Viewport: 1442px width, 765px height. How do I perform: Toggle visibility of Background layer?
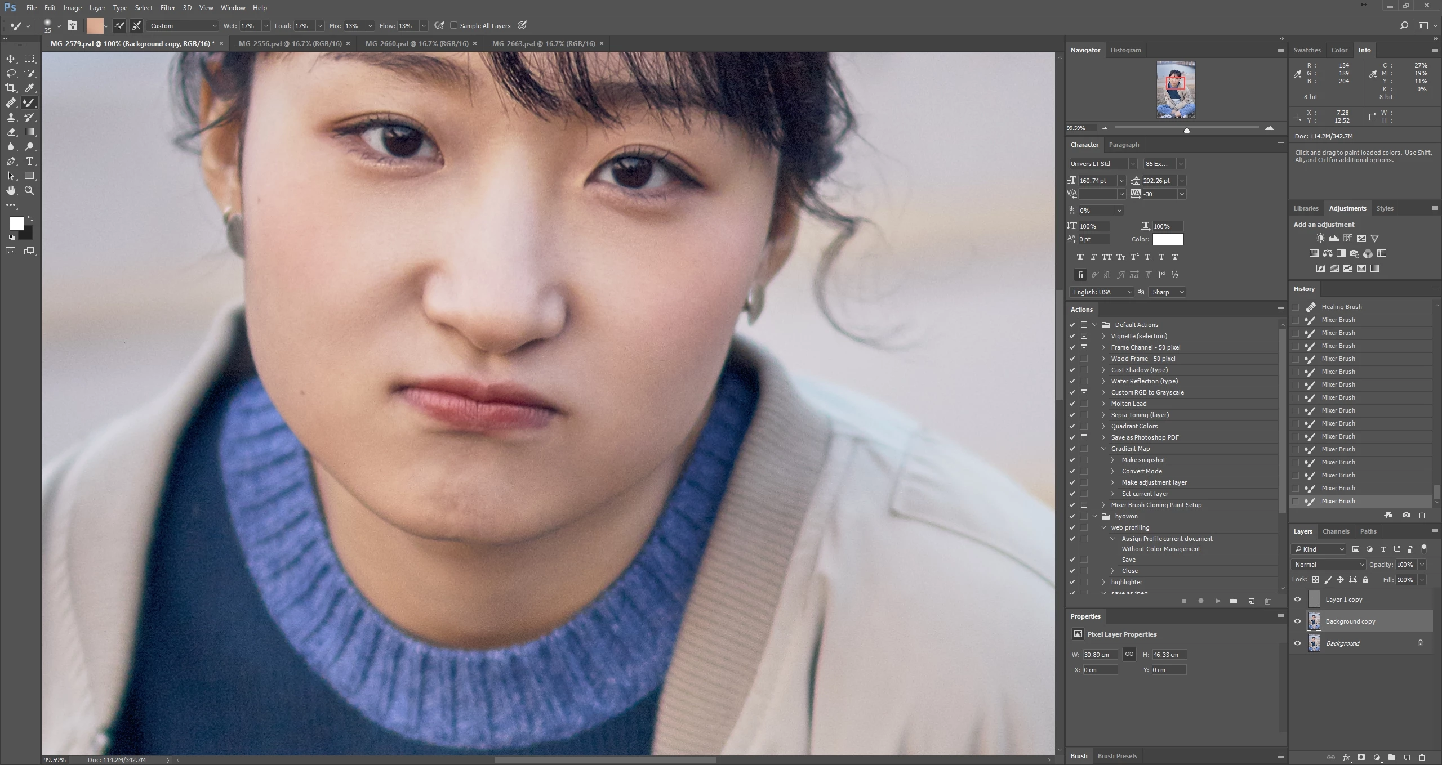tap(1297, 643)
